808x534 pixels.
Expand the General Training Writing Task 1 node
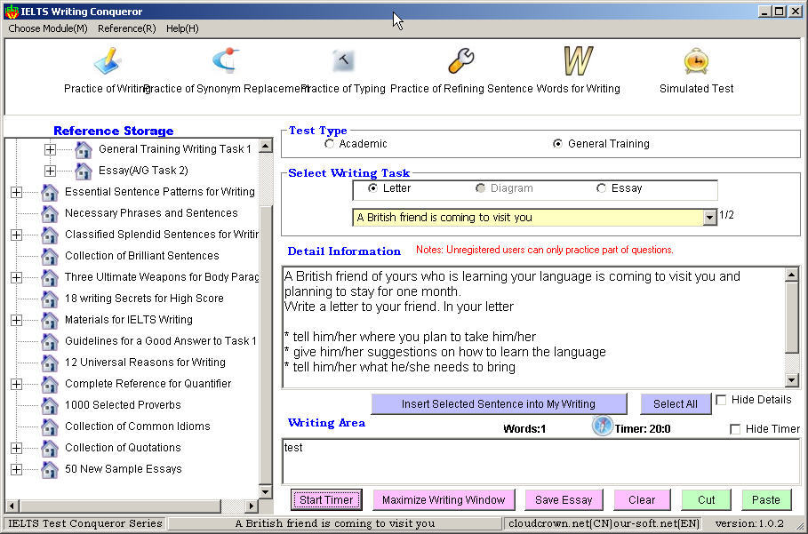pyautogui.click(x=50, y=149)
